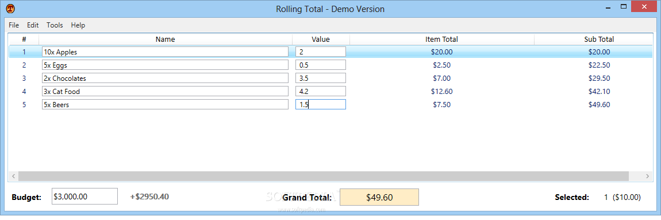Open the Help menu

(78, 25)
